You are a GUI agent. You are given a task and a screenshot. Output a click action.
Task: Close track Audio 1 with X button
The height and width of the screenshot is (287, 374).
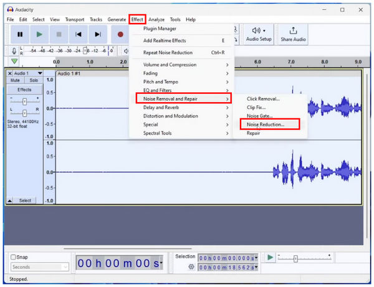coord(10,73)
